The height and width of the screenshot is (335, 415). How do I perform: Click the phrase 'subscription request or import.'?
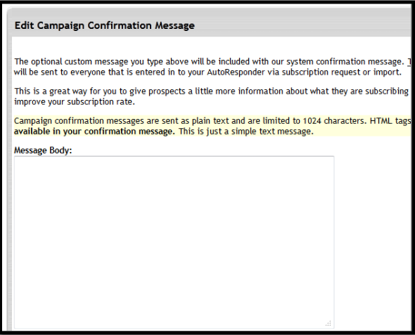[342, 72]
